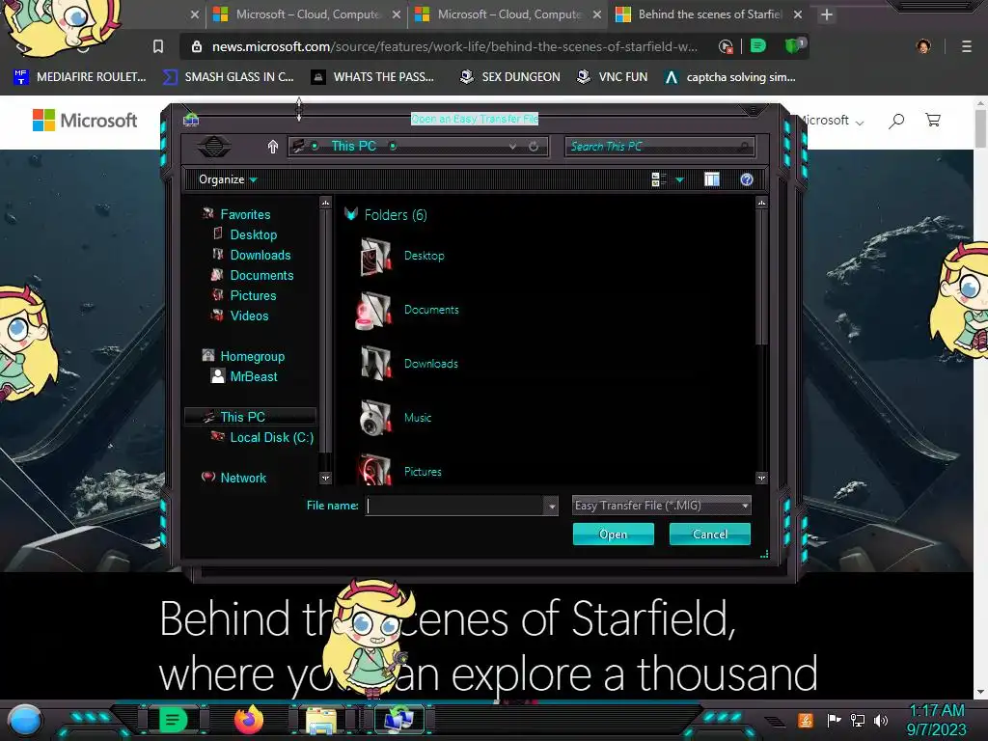Close the Behind the scenes of Starfield tab
This screenshot has height=741, width=988.
(798, 14)
